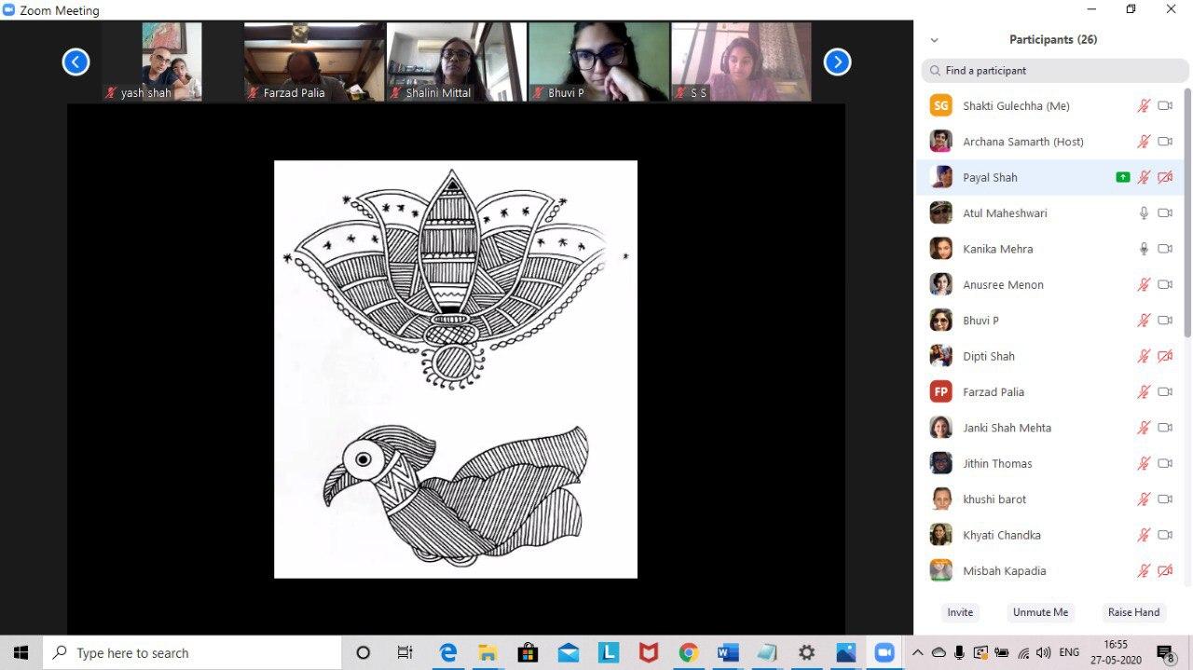The height and width of the screenshot is (670, 1193).
Task: Toggle Shakti Gulechha's muted microphone
Action: 1144,106
